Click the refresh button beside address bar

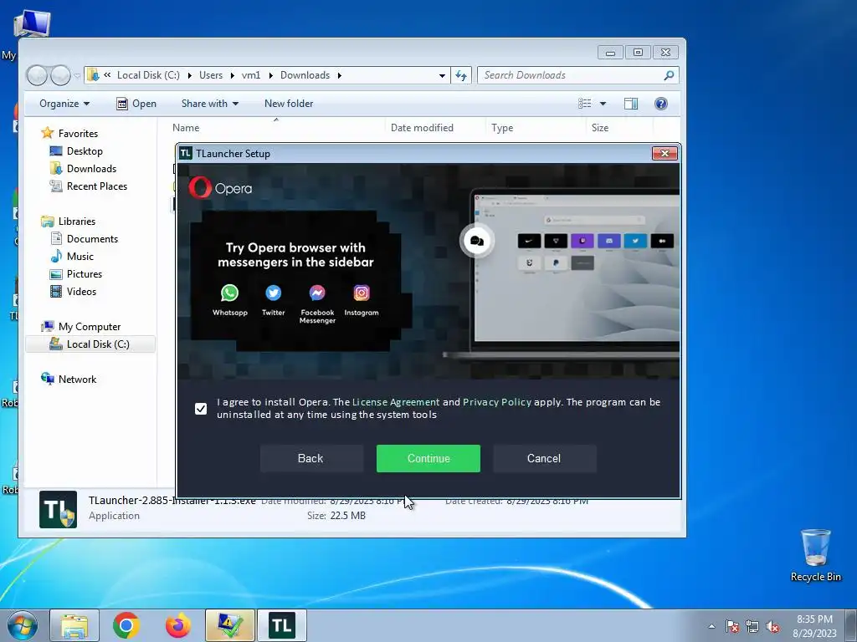(461, 75)
